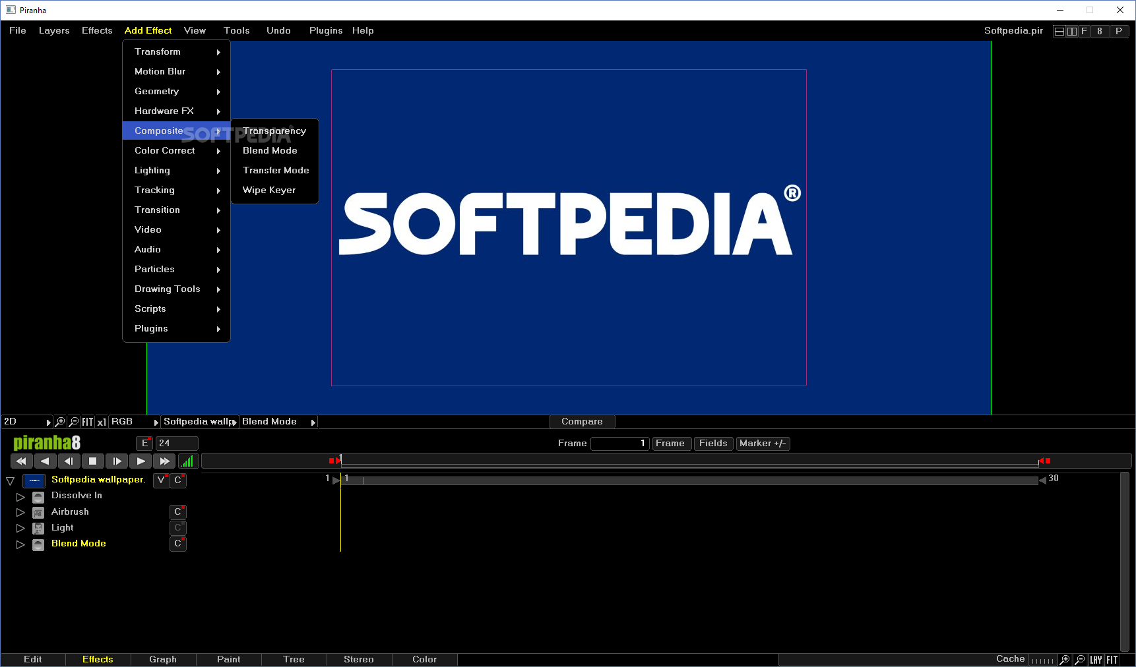Click the P button in top-right toolbar
The image size is (1136, 667).
click(x=1119, y=31)
